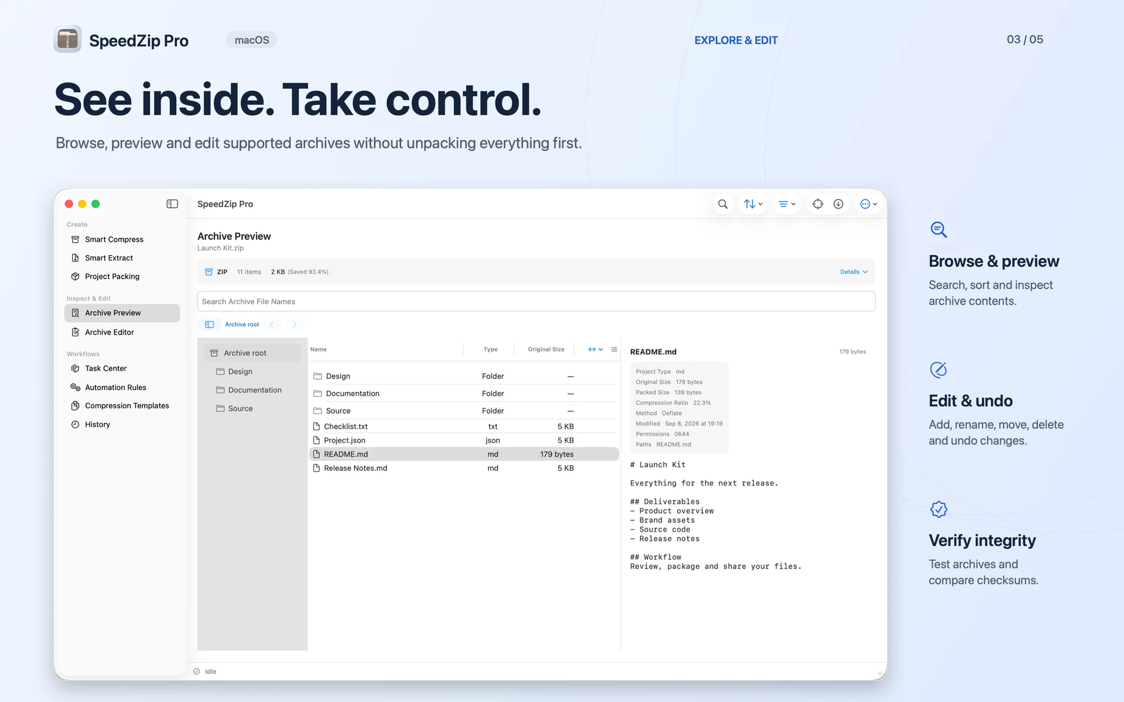Select the Release Notes.md file row
Viewport: 1124px width, 702px height.
tap(464, 468)
